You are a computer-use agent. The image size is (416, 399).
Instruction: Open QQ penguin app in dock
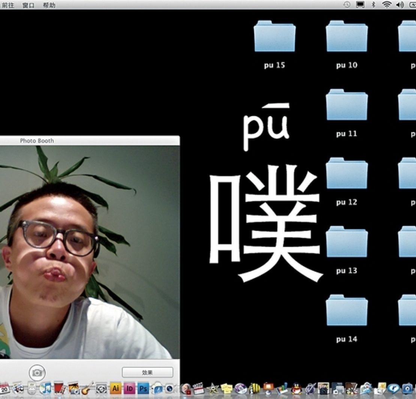[x=296, y=389]
